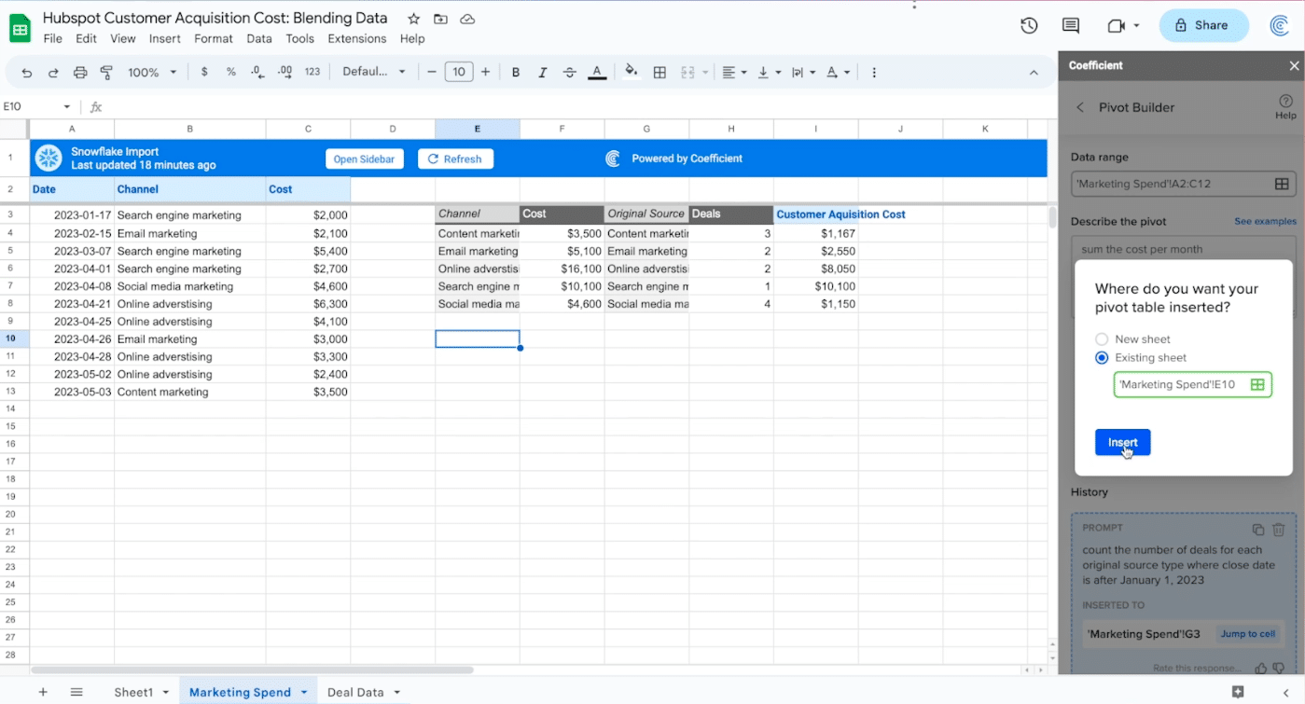Open the zoom 100% dropdown
This screenshot has width=1305, height=704.
pos(152,72)
